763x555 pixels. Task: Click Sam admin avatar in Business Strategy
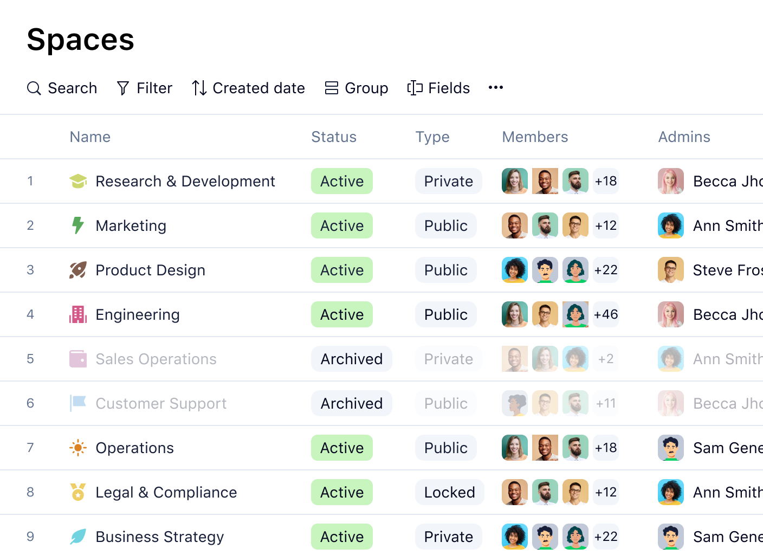pos(671,537)
